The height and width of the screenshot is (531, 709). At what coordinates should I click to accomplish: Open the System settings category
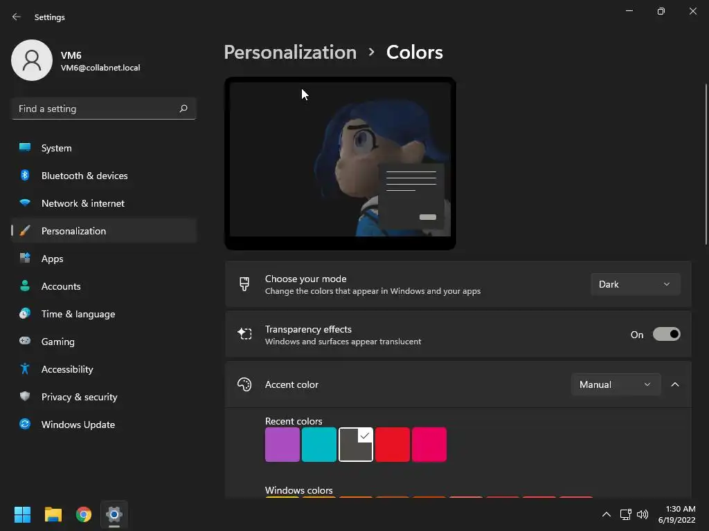(x=104, y=148)
